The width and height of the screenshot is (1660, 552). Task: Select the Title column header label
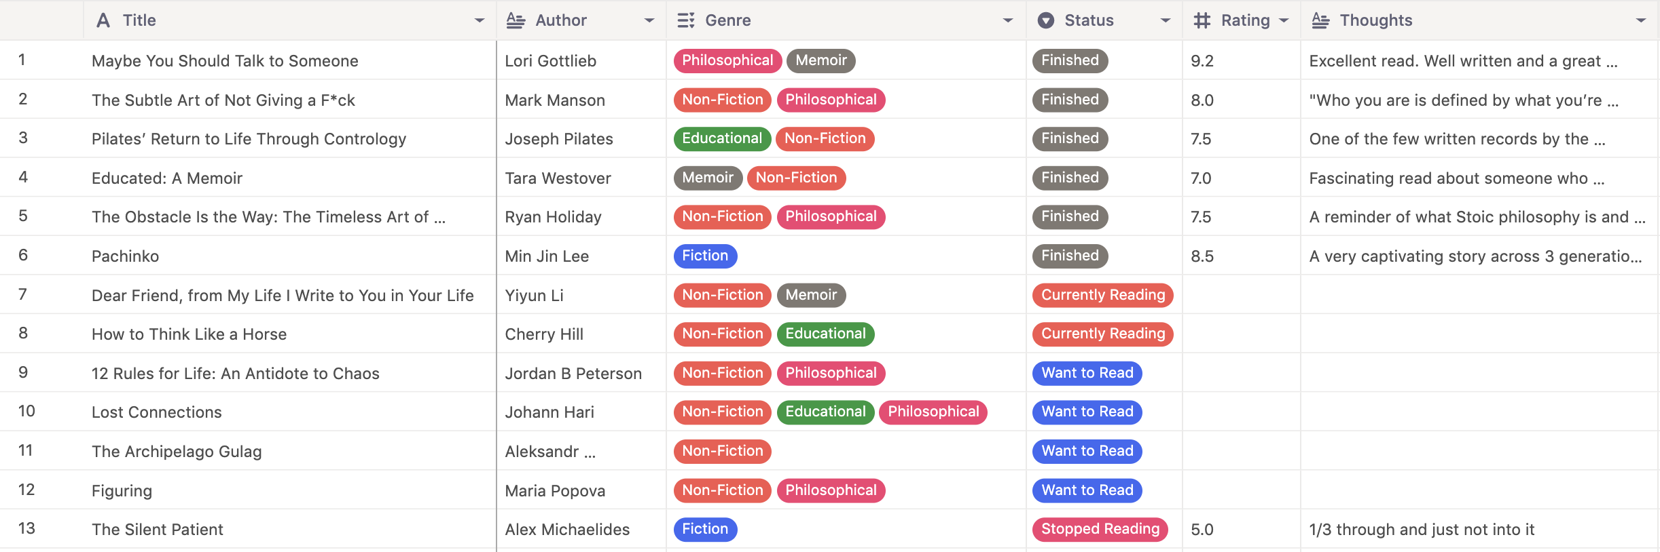(x=139, y=20)
